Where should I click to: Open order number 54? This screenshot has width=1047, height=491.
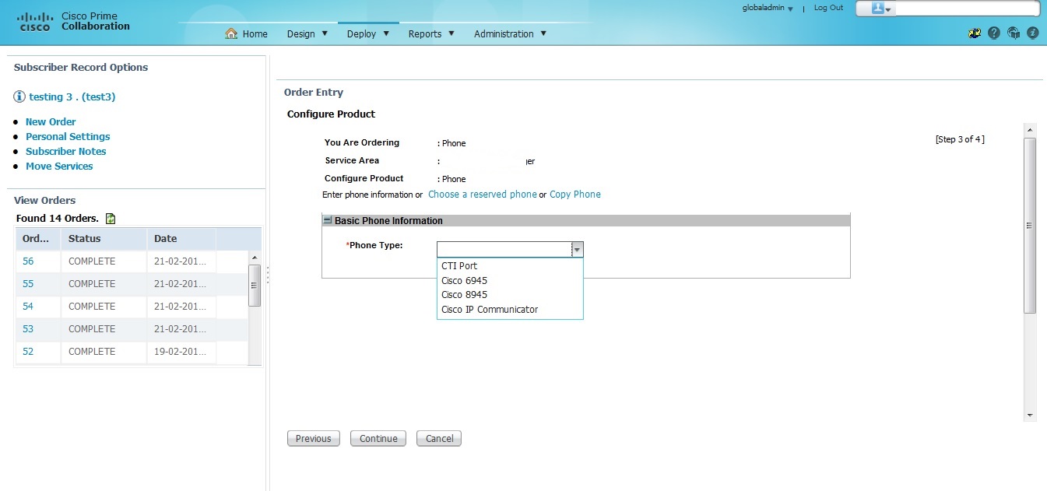tap(28, 307)
